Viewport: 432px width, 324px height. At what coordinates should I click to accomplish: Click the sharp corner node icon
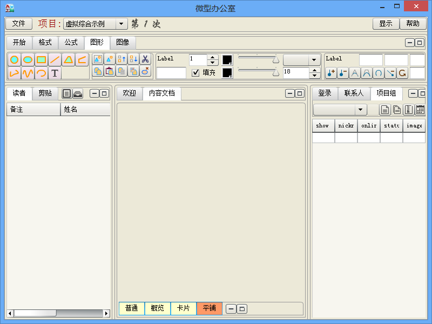tap(355, 73)
